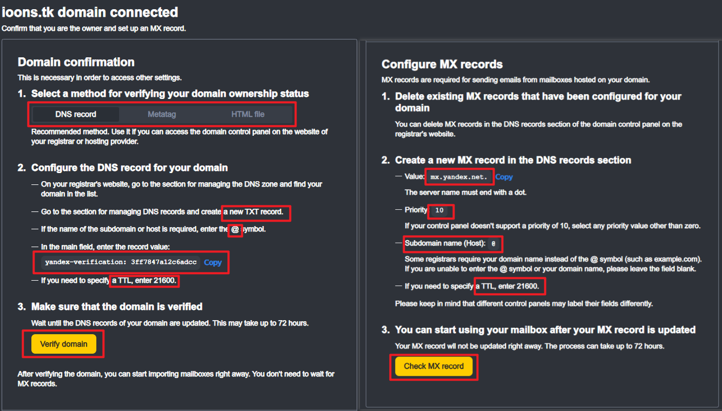This screenshot has height=411, width=722.
Task: Click the 'a new TXT record' text
Action: click(x=257, y=211)
